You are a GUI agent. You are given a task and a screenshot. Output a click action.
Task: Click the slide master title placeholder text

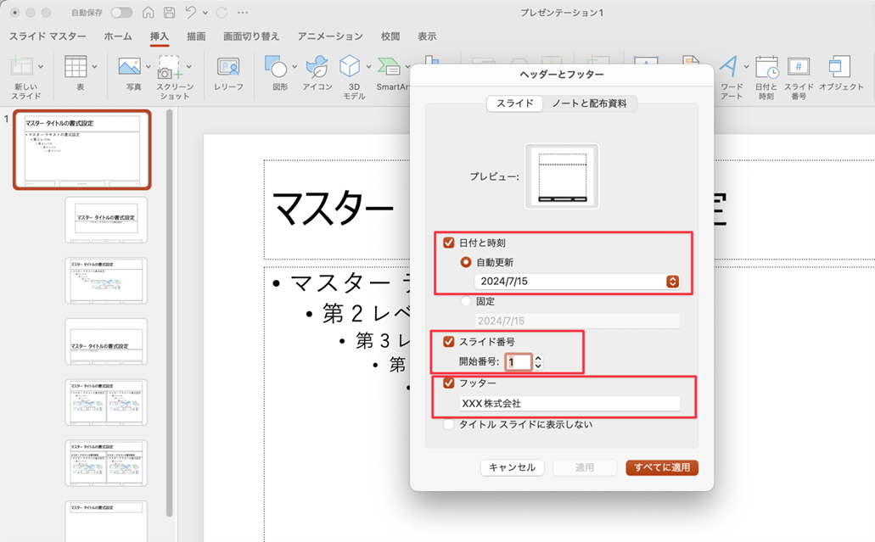point(334,209)
